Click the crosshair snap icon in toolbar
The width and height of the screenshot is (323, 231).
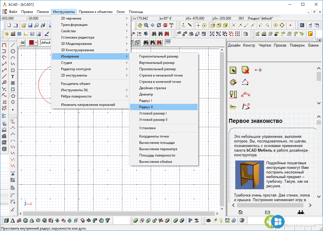pos(198,25)
